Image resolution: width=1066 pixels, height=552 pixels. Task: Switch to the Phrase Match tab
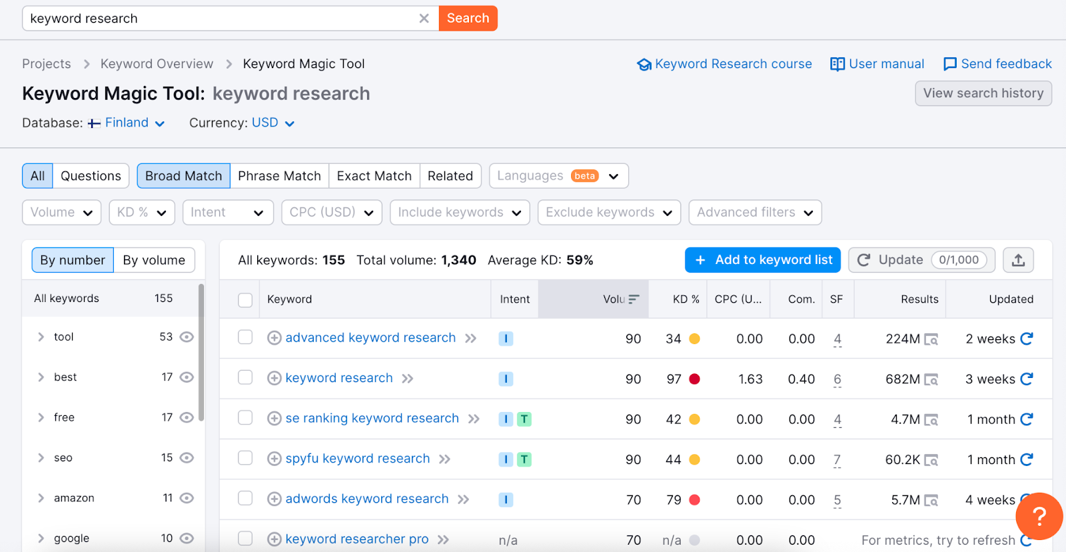click(x=279, y=176)
